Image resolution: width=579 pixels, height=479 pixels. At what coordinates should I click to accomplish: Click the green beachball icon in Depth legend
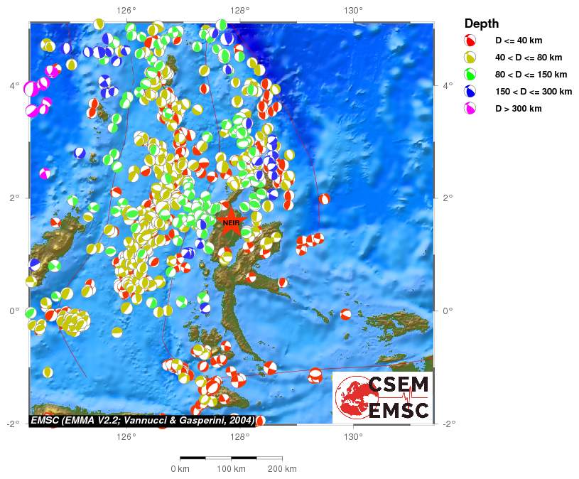click(470, 75)
